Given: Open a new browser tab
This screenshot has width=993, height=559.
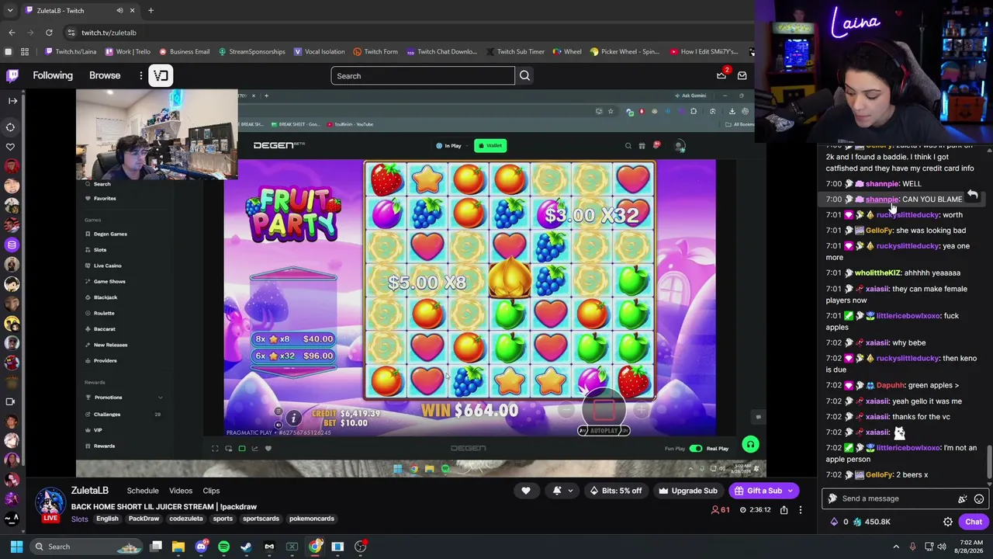Looking at the screenshot, I should [151, 11].
